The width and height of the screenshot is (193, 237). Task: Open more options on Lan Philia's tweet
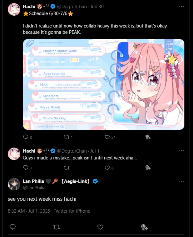point(181,181)
